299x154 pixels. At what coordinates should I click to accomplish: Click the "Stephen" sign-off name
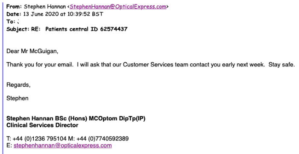point(18,98)
